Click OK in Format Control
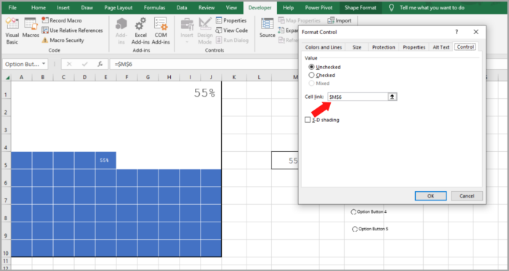The height and width of the screenshot is (271, 509). click(x=430, y=195)
